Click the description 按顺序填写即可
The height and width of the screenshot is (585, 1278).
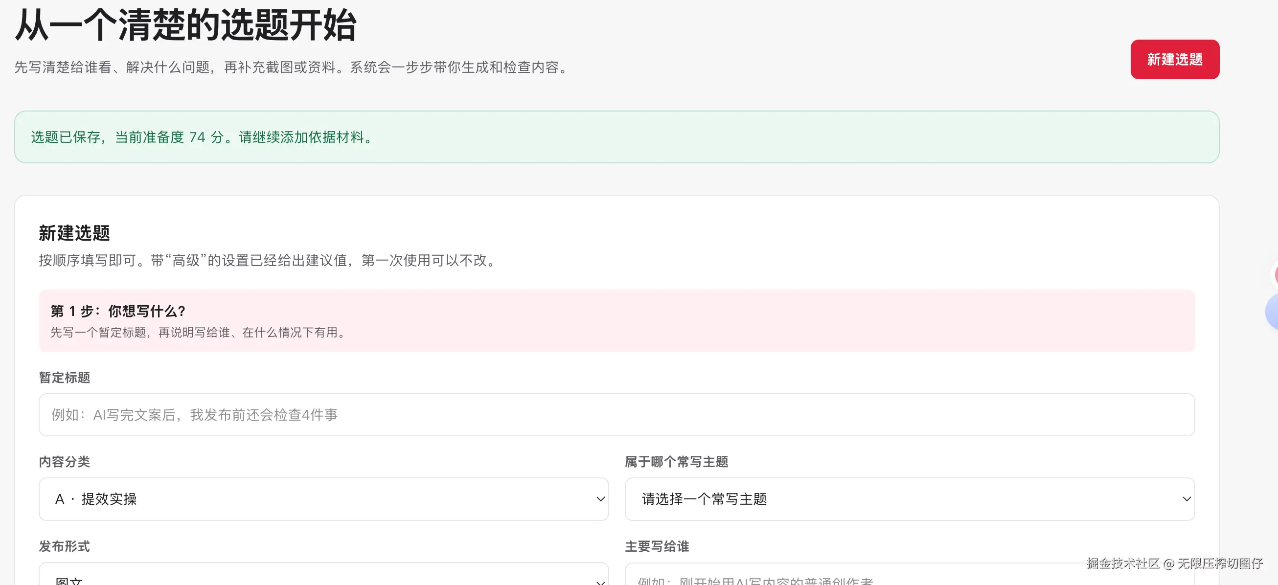268,260
